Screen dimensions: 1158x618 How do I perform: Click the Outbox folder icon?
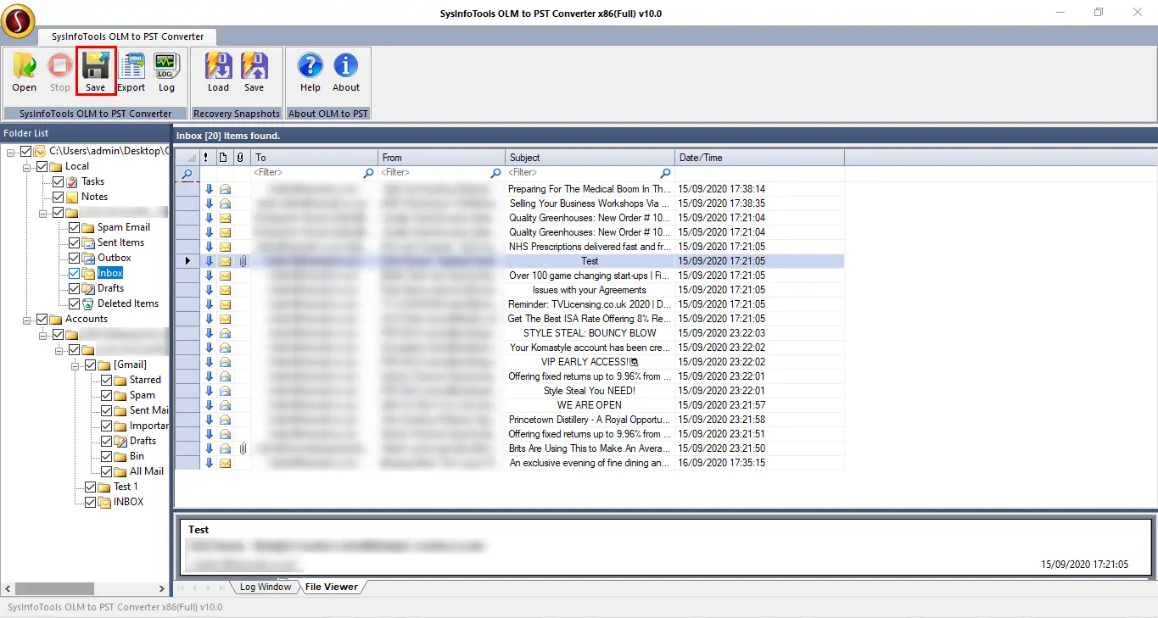click(x=88, y=258)
